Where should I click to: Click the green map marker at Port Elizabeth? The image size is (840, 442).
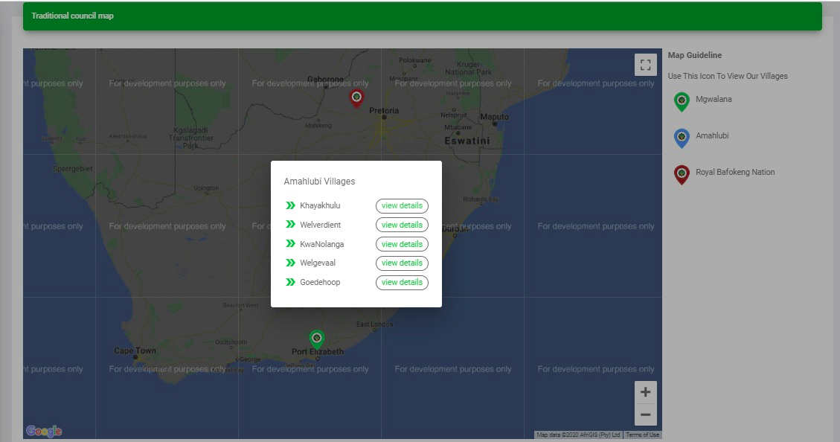pyautogui.click(x=317, y=339)
